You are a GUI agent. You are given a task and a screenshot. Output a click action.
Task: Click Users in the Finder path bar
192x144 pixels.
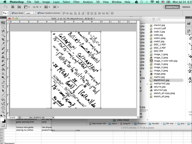tap(113, 123)
